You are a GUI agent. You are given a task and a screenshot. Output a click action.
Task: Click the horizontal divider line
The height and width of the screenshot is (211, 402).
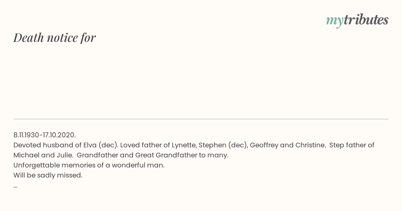(x=201, y=119)
